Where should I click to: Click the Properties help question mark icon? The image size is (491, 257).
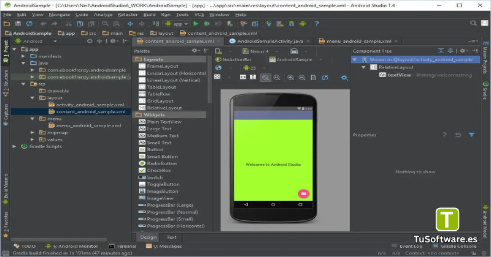tap(444, 135)
